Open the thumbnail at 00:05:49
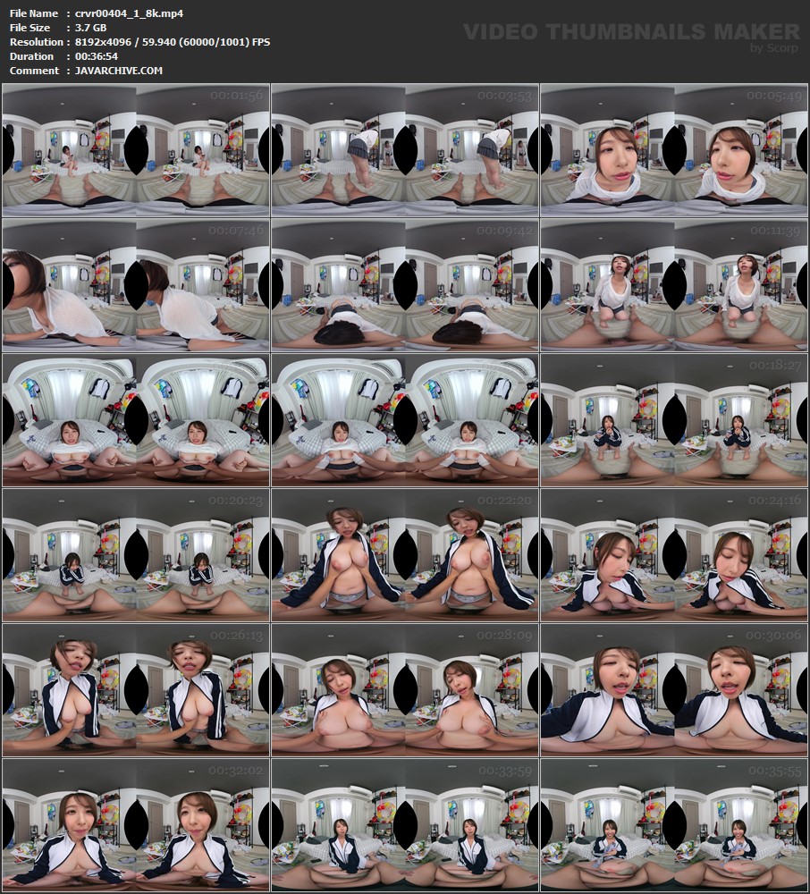810x894 pixels. click(x=674, y=150)
